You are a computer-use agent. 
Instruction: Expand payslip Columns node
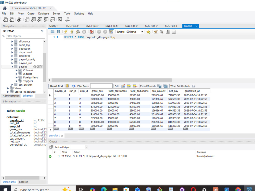click(x=16, y=70)
